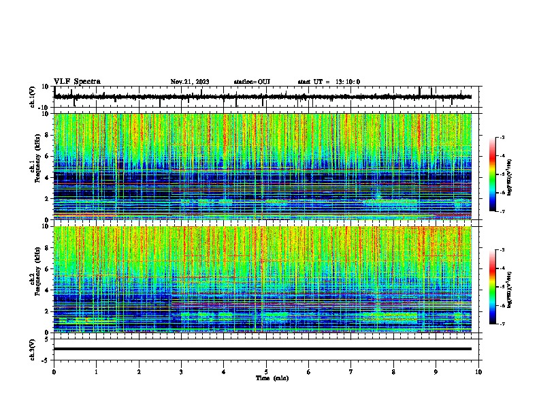Screen dimensions: 539x417
Task: Click ch.2 "Frequency (kHz)" axis label
Action: point(37,271)
